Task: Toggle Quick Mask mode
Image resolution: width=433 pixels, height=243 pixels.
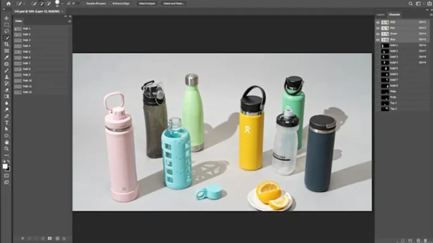Action: (7, 175)
